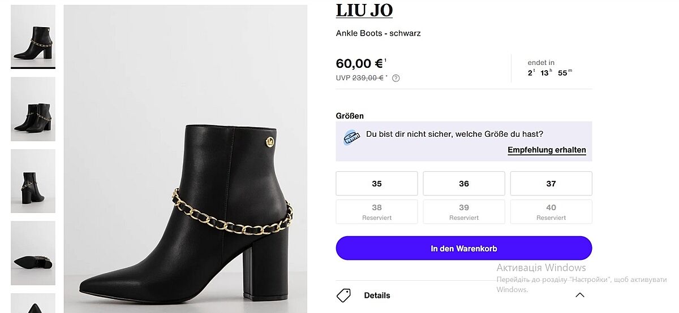
Task: Show the pair of boots thumbnail
Action: 33,109
